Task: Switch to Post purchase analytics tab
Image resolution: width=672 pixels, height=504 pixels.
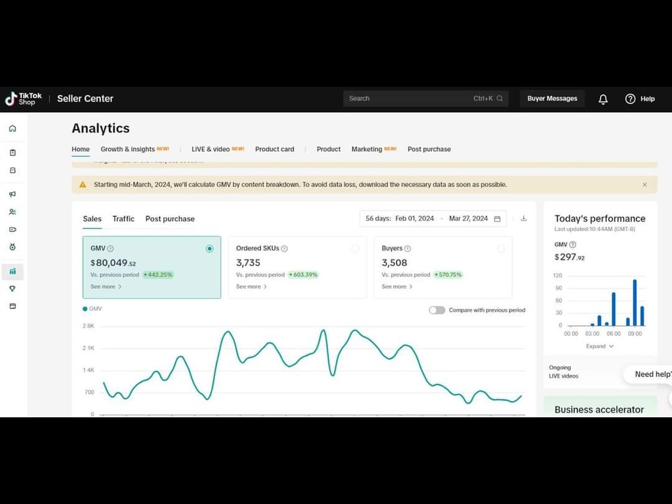Action: [x=429, y=149]
